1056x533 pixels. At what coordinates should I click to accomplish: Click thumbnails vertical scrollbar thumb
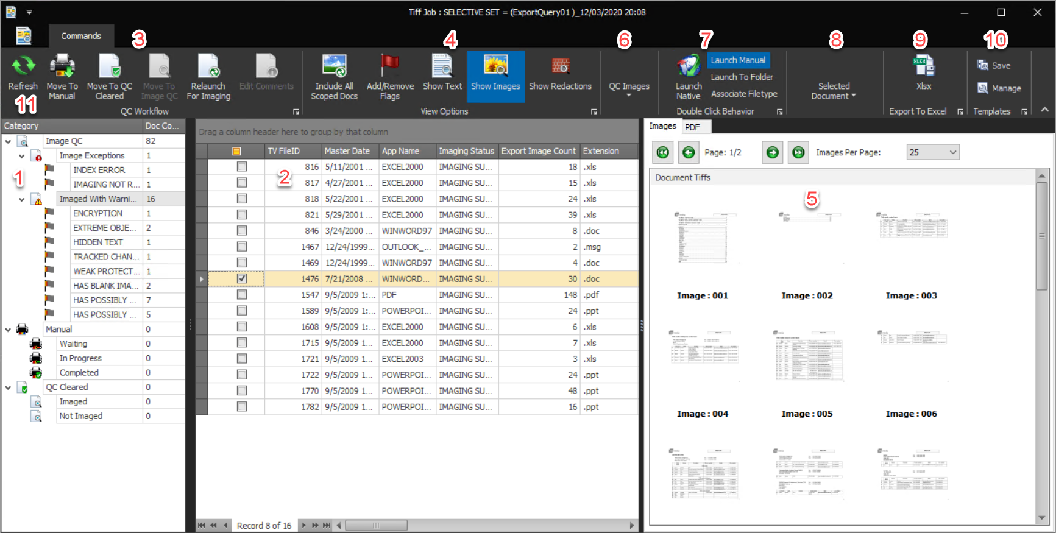pos(1042,236)
